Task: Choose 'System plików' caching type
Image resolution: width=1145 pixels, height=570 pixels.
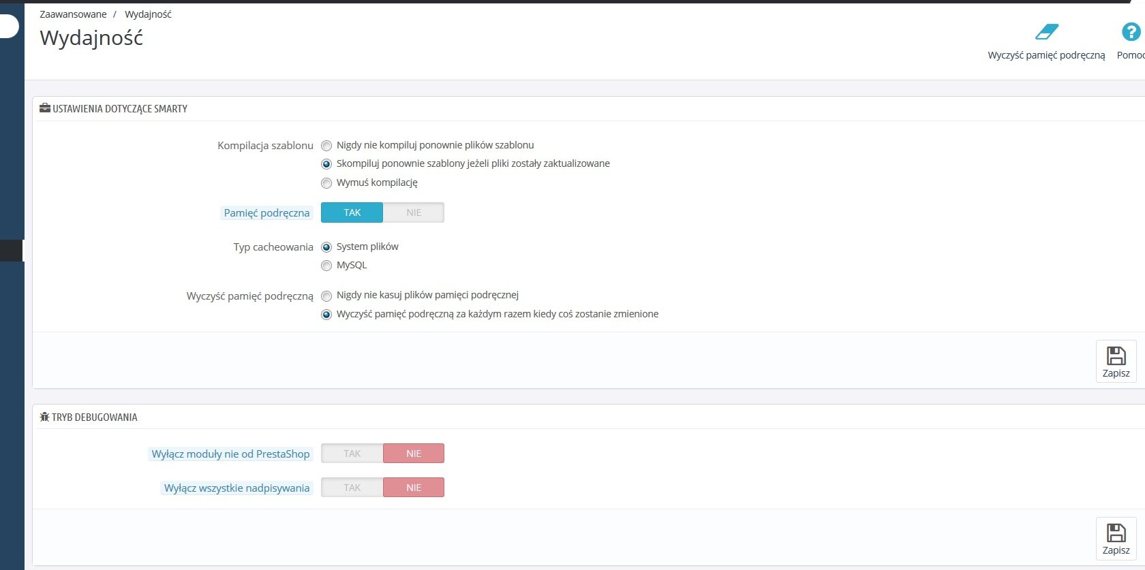Action: 326,247
